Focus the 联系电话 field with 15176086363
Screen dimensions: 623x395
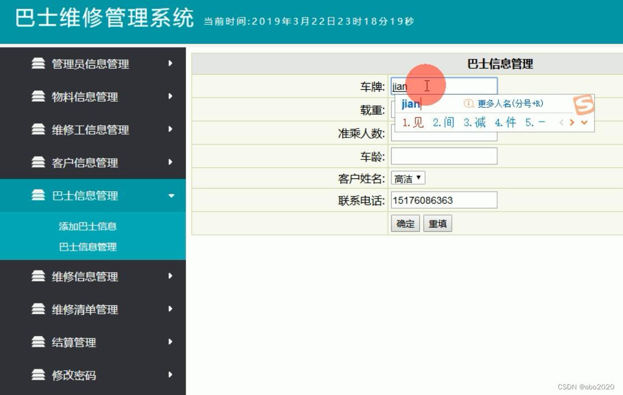click(x=444, y=200)
